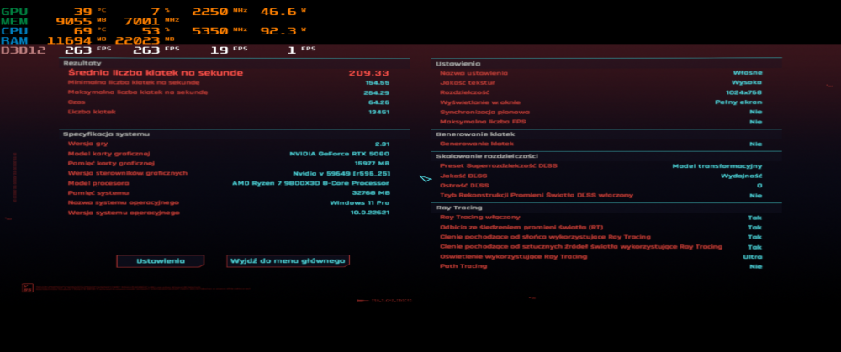Select the average FPS value 209.33
Image resolution: width=841 pixels, height=352 pixels.
point(368,73)
